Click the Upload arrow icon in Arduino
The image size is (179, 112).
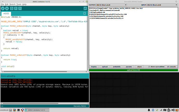click(x=7, y=9)
